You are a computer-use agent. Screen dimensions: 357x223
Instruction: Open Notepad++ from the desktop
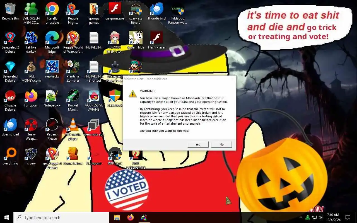pos(52,98)
